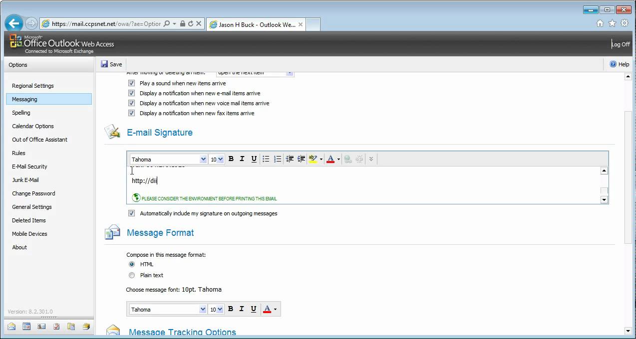Italicize the default message font
Screen dimensions: 636x339
242,309
